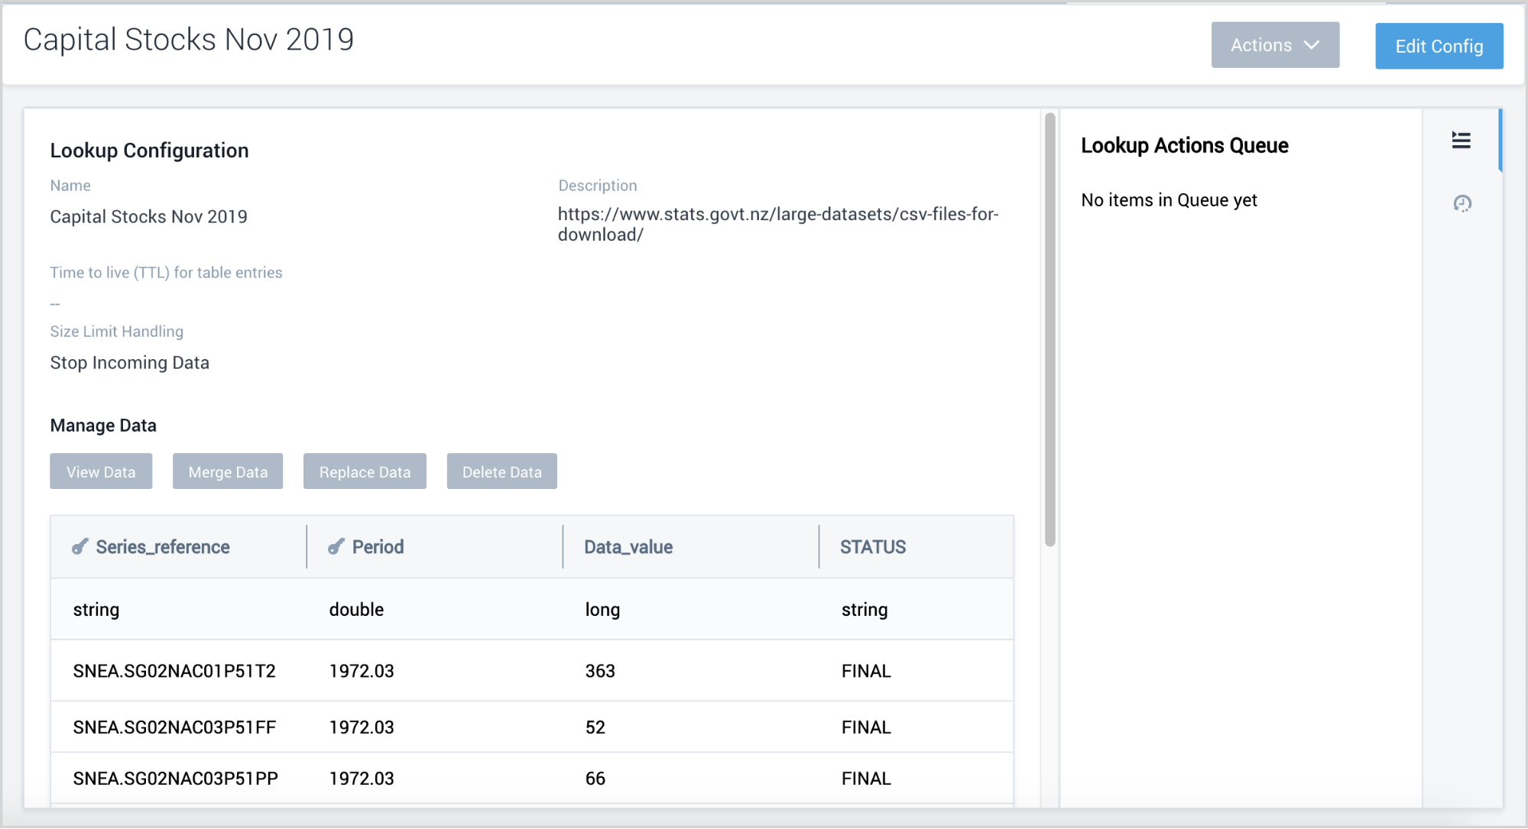Click key icon next to Series_reference
Viewport: 1528px width, 829px height.
[79, 547]
